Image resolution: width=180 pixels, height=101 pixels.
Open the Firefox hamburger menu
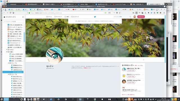(164, 13)
